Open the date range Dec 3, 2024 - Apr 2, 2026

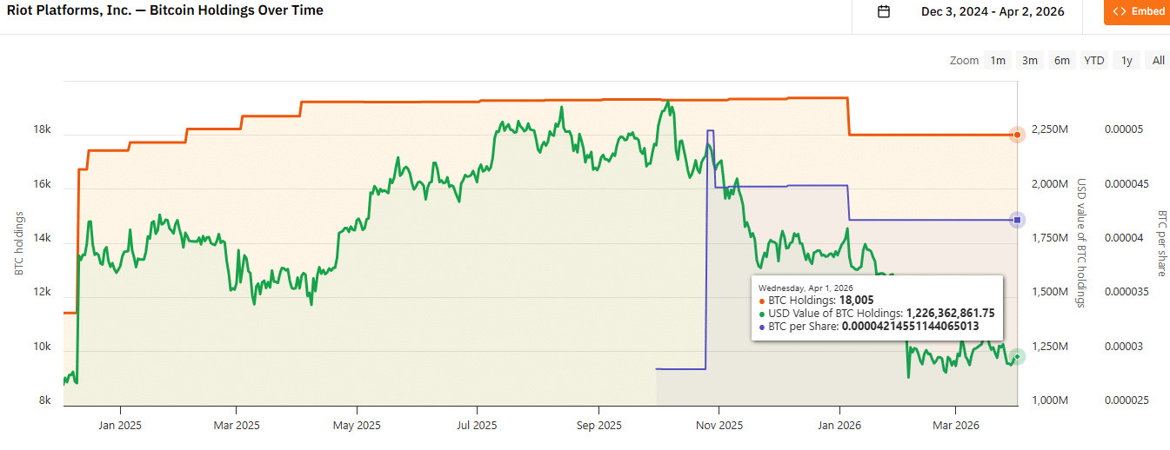point(993,12)
